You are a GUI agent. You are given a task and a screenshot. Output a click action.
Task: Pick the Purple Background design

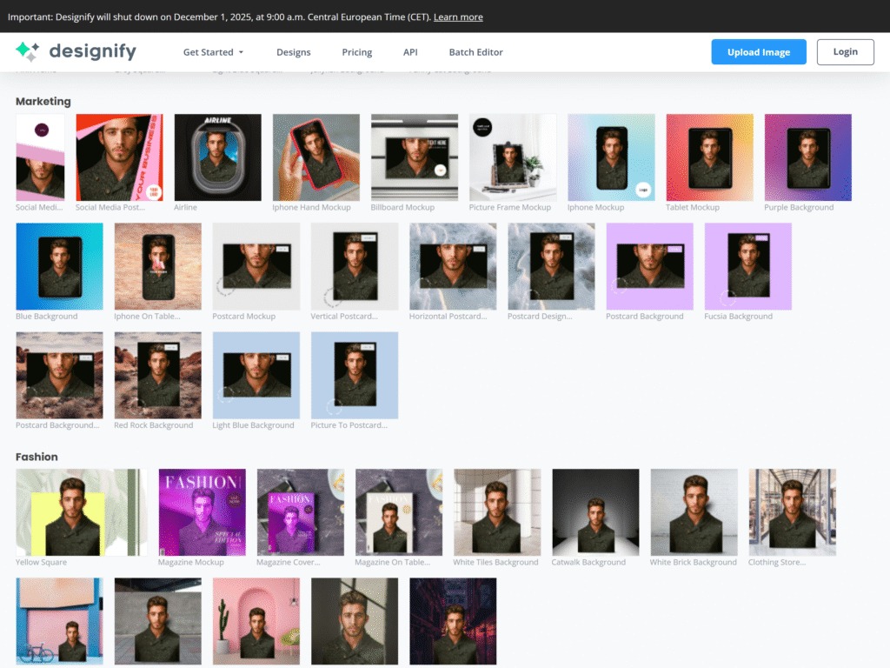point(807,157)
